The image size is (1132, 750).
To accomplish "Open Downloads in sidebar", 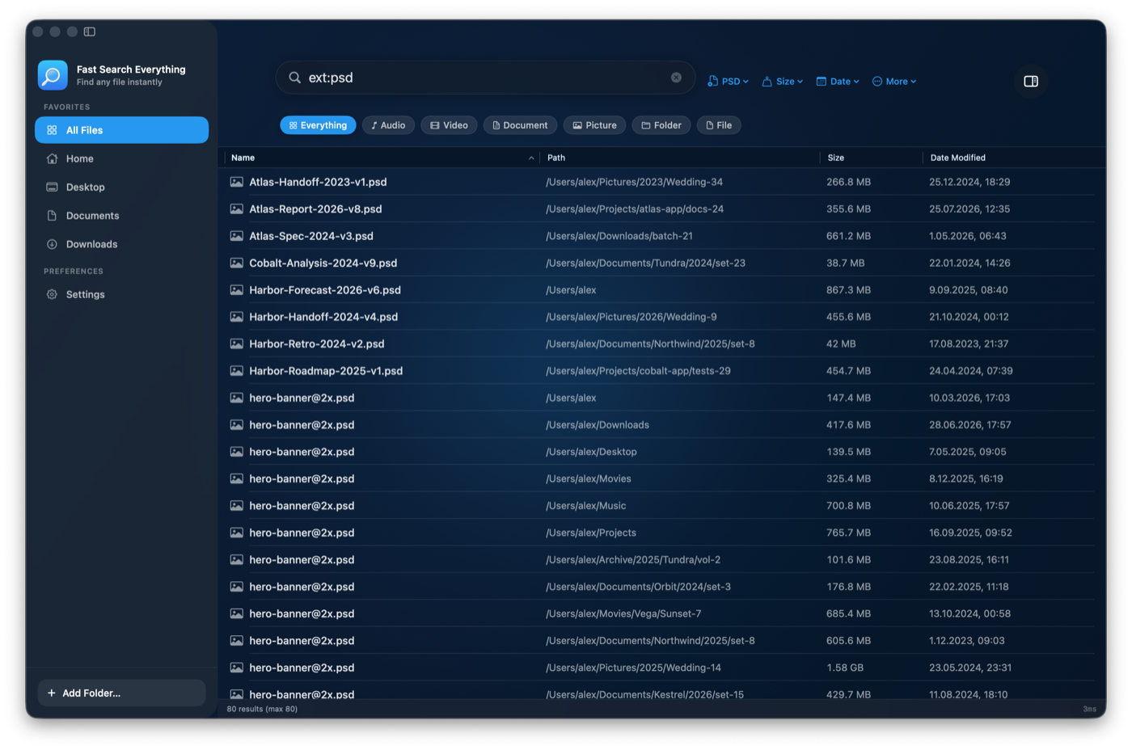I will coord(121,244).
